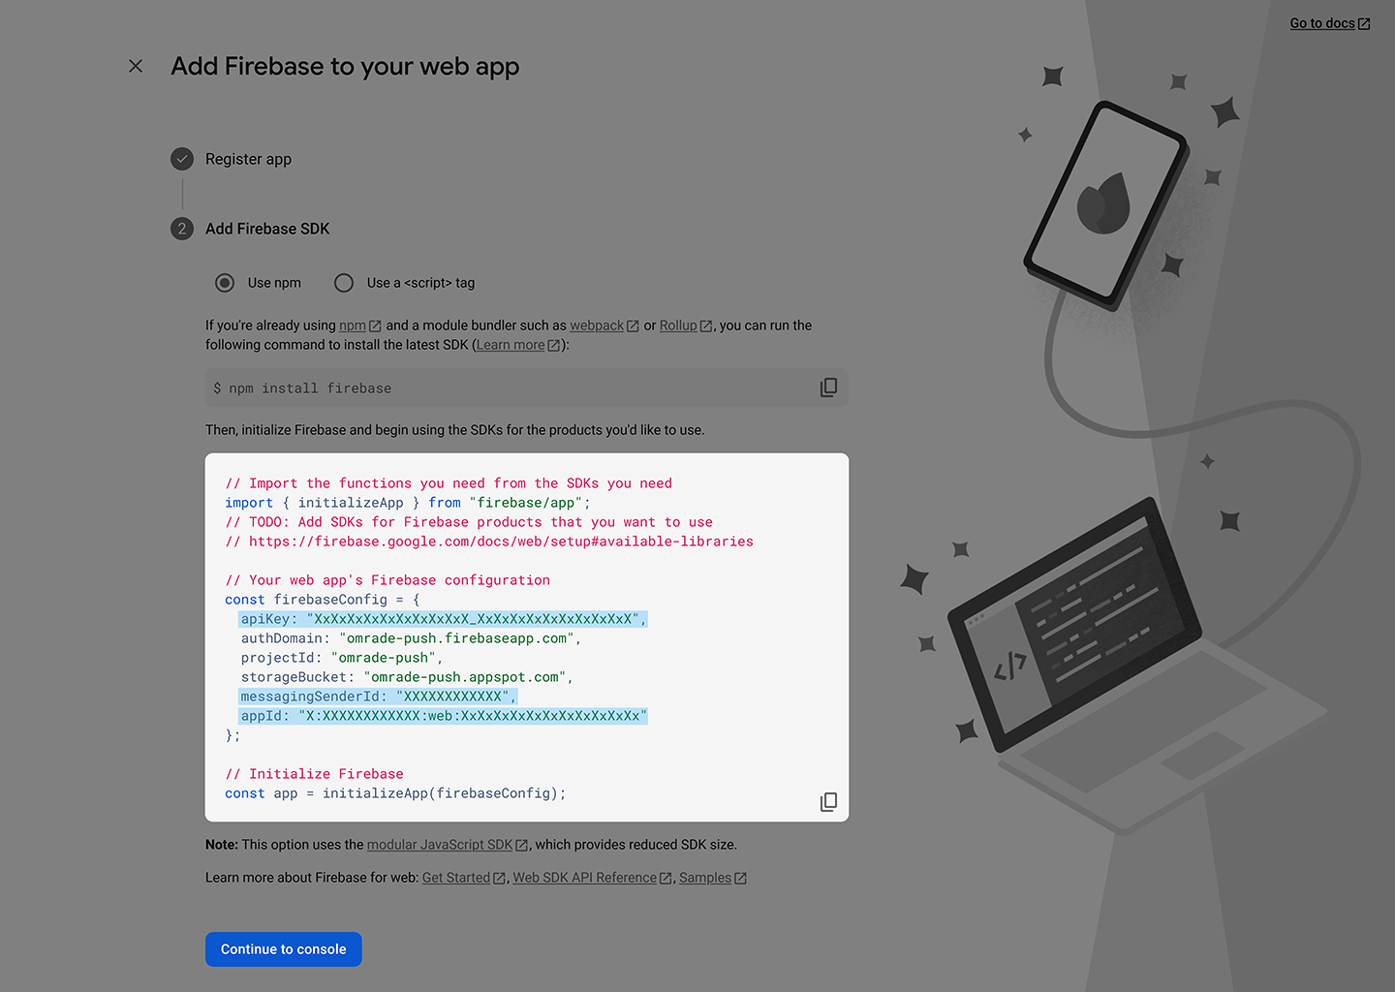Viewport: 1395px width, 992px height.
Task: Click the Register app step label
Action: coord(248,159)
